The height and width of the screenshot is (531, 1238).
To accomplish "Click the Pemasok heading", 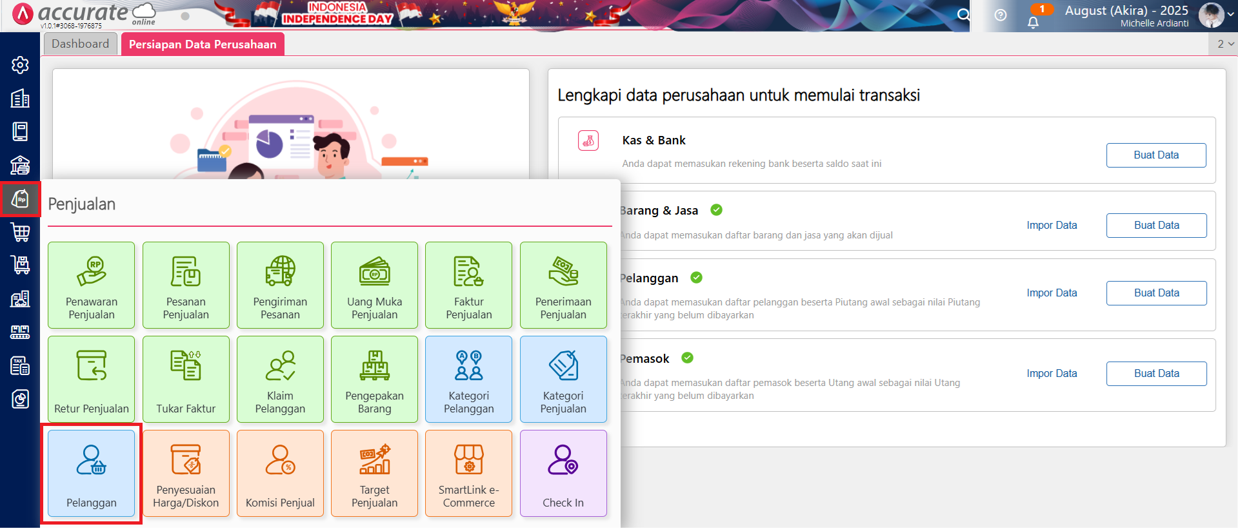I will [x=645, y=359].
